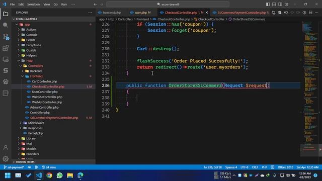This screenshot has height=181, width=322.
Task: Open File Explorer from taskbar
Action: click(70, 175)
